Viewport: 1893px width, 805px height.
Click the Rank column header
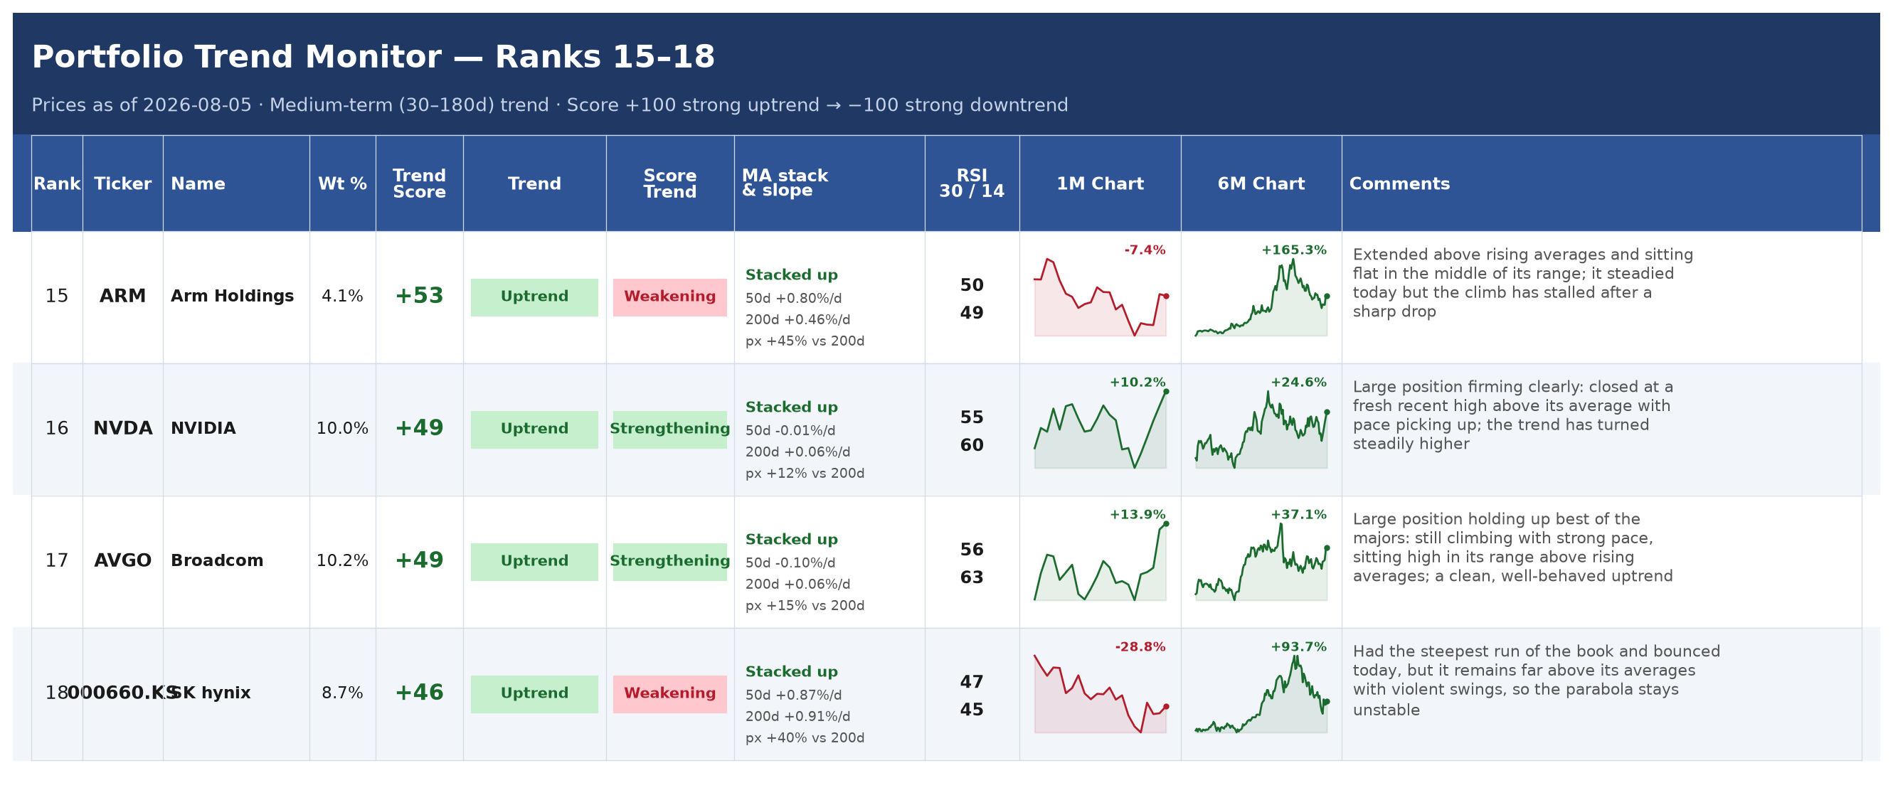pos(57,183)
